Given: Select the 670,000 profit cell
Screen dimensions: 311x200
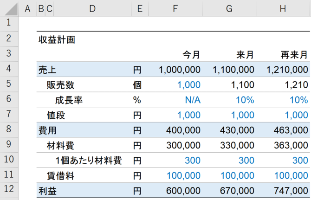Looking at the screenshot, I should click(229, 190).
